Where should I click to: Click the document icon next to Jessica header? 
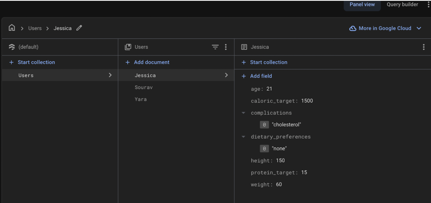pos(244,47)
